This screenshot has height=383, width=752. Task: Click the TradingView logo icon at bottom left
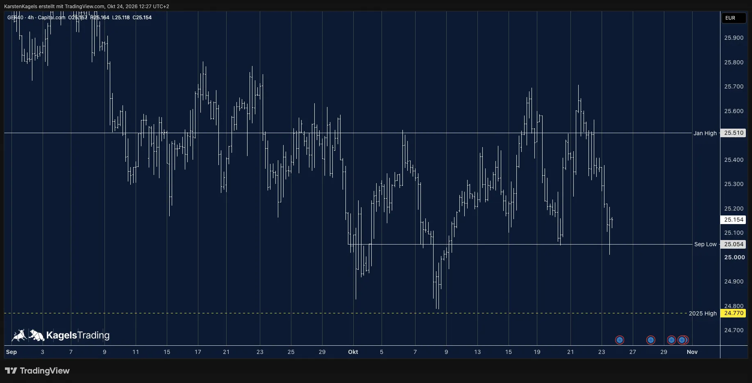(11, 371)
